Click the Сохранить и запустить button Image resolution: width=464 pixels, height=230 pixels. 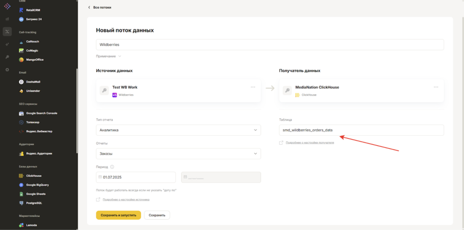118,215
